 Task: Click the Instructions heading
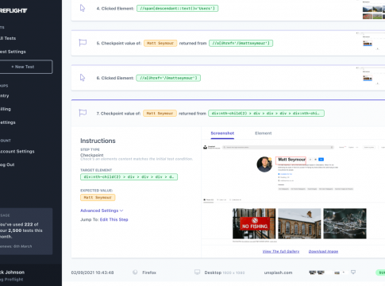pos(98,141)
